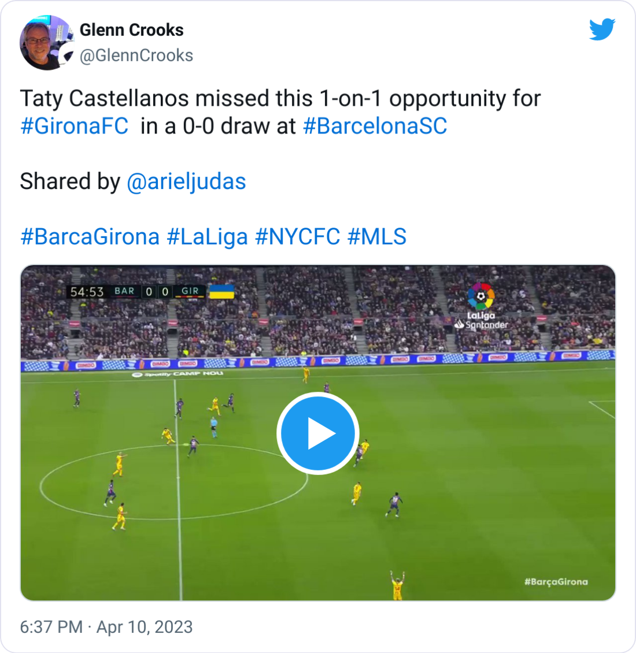Click the Twitter bird logo
The width and height of the screenshot is (636, 653).
pyautogui.click(x=602, y=29)
